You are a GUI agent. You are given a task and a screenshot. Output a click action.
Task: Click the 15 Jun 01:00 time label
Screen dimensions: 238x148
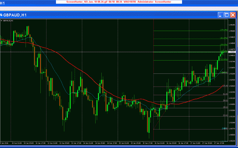click(124, 143)
